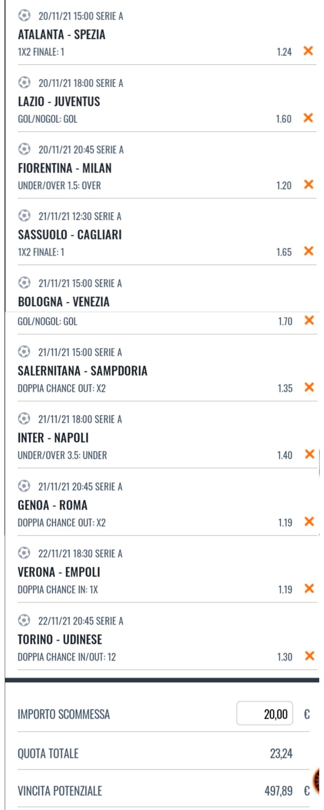
Task: Remove Lazio - Juventus selection
Action: tap(308, 118)
